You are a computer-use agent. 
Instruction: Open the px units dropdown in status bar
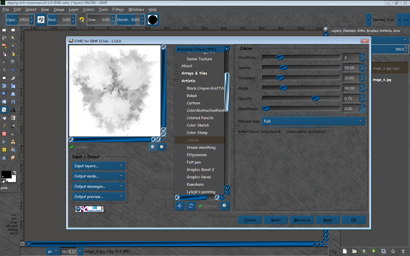pos(53,251)
